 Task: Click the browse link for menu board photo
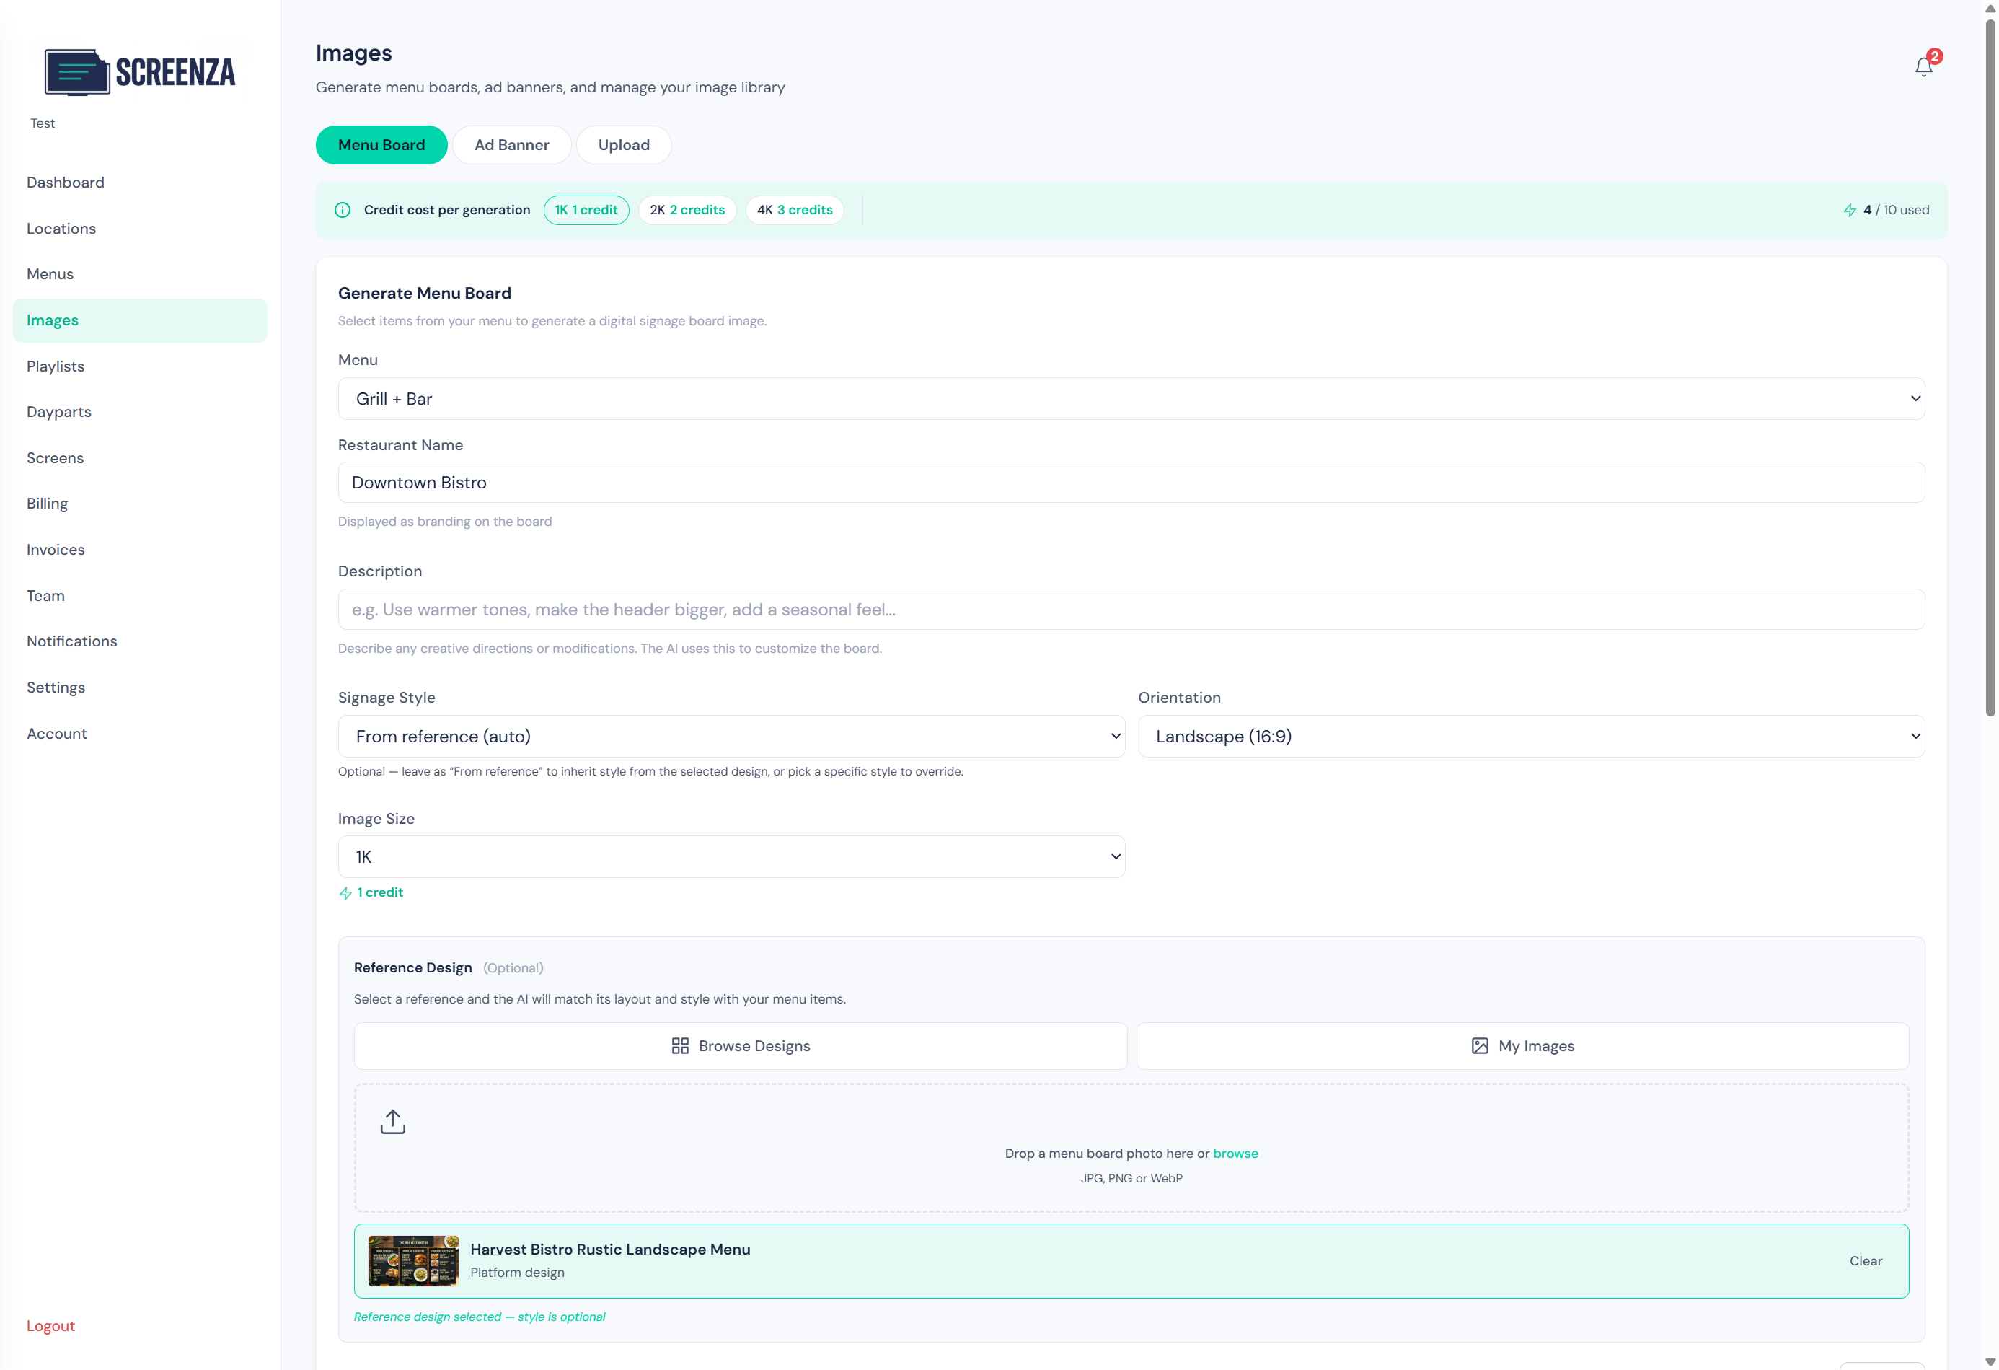[1236, 1153]
